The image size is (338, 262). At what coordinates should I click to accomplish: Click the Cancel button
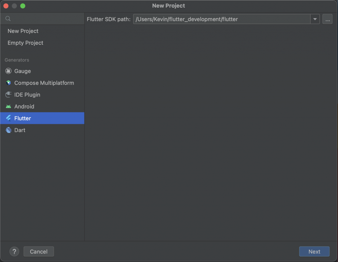point(39,251)
